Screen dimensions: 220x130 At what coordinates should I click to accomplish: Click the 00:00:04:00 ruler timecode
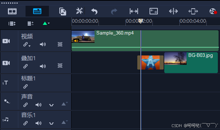click(193, 21)
